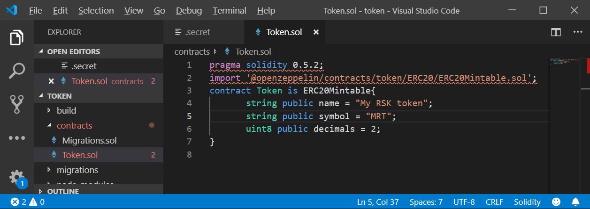The height and width of the screenshot is (209, 590).
Task: Open the feedback smiley in status bar
Action: 556,202
